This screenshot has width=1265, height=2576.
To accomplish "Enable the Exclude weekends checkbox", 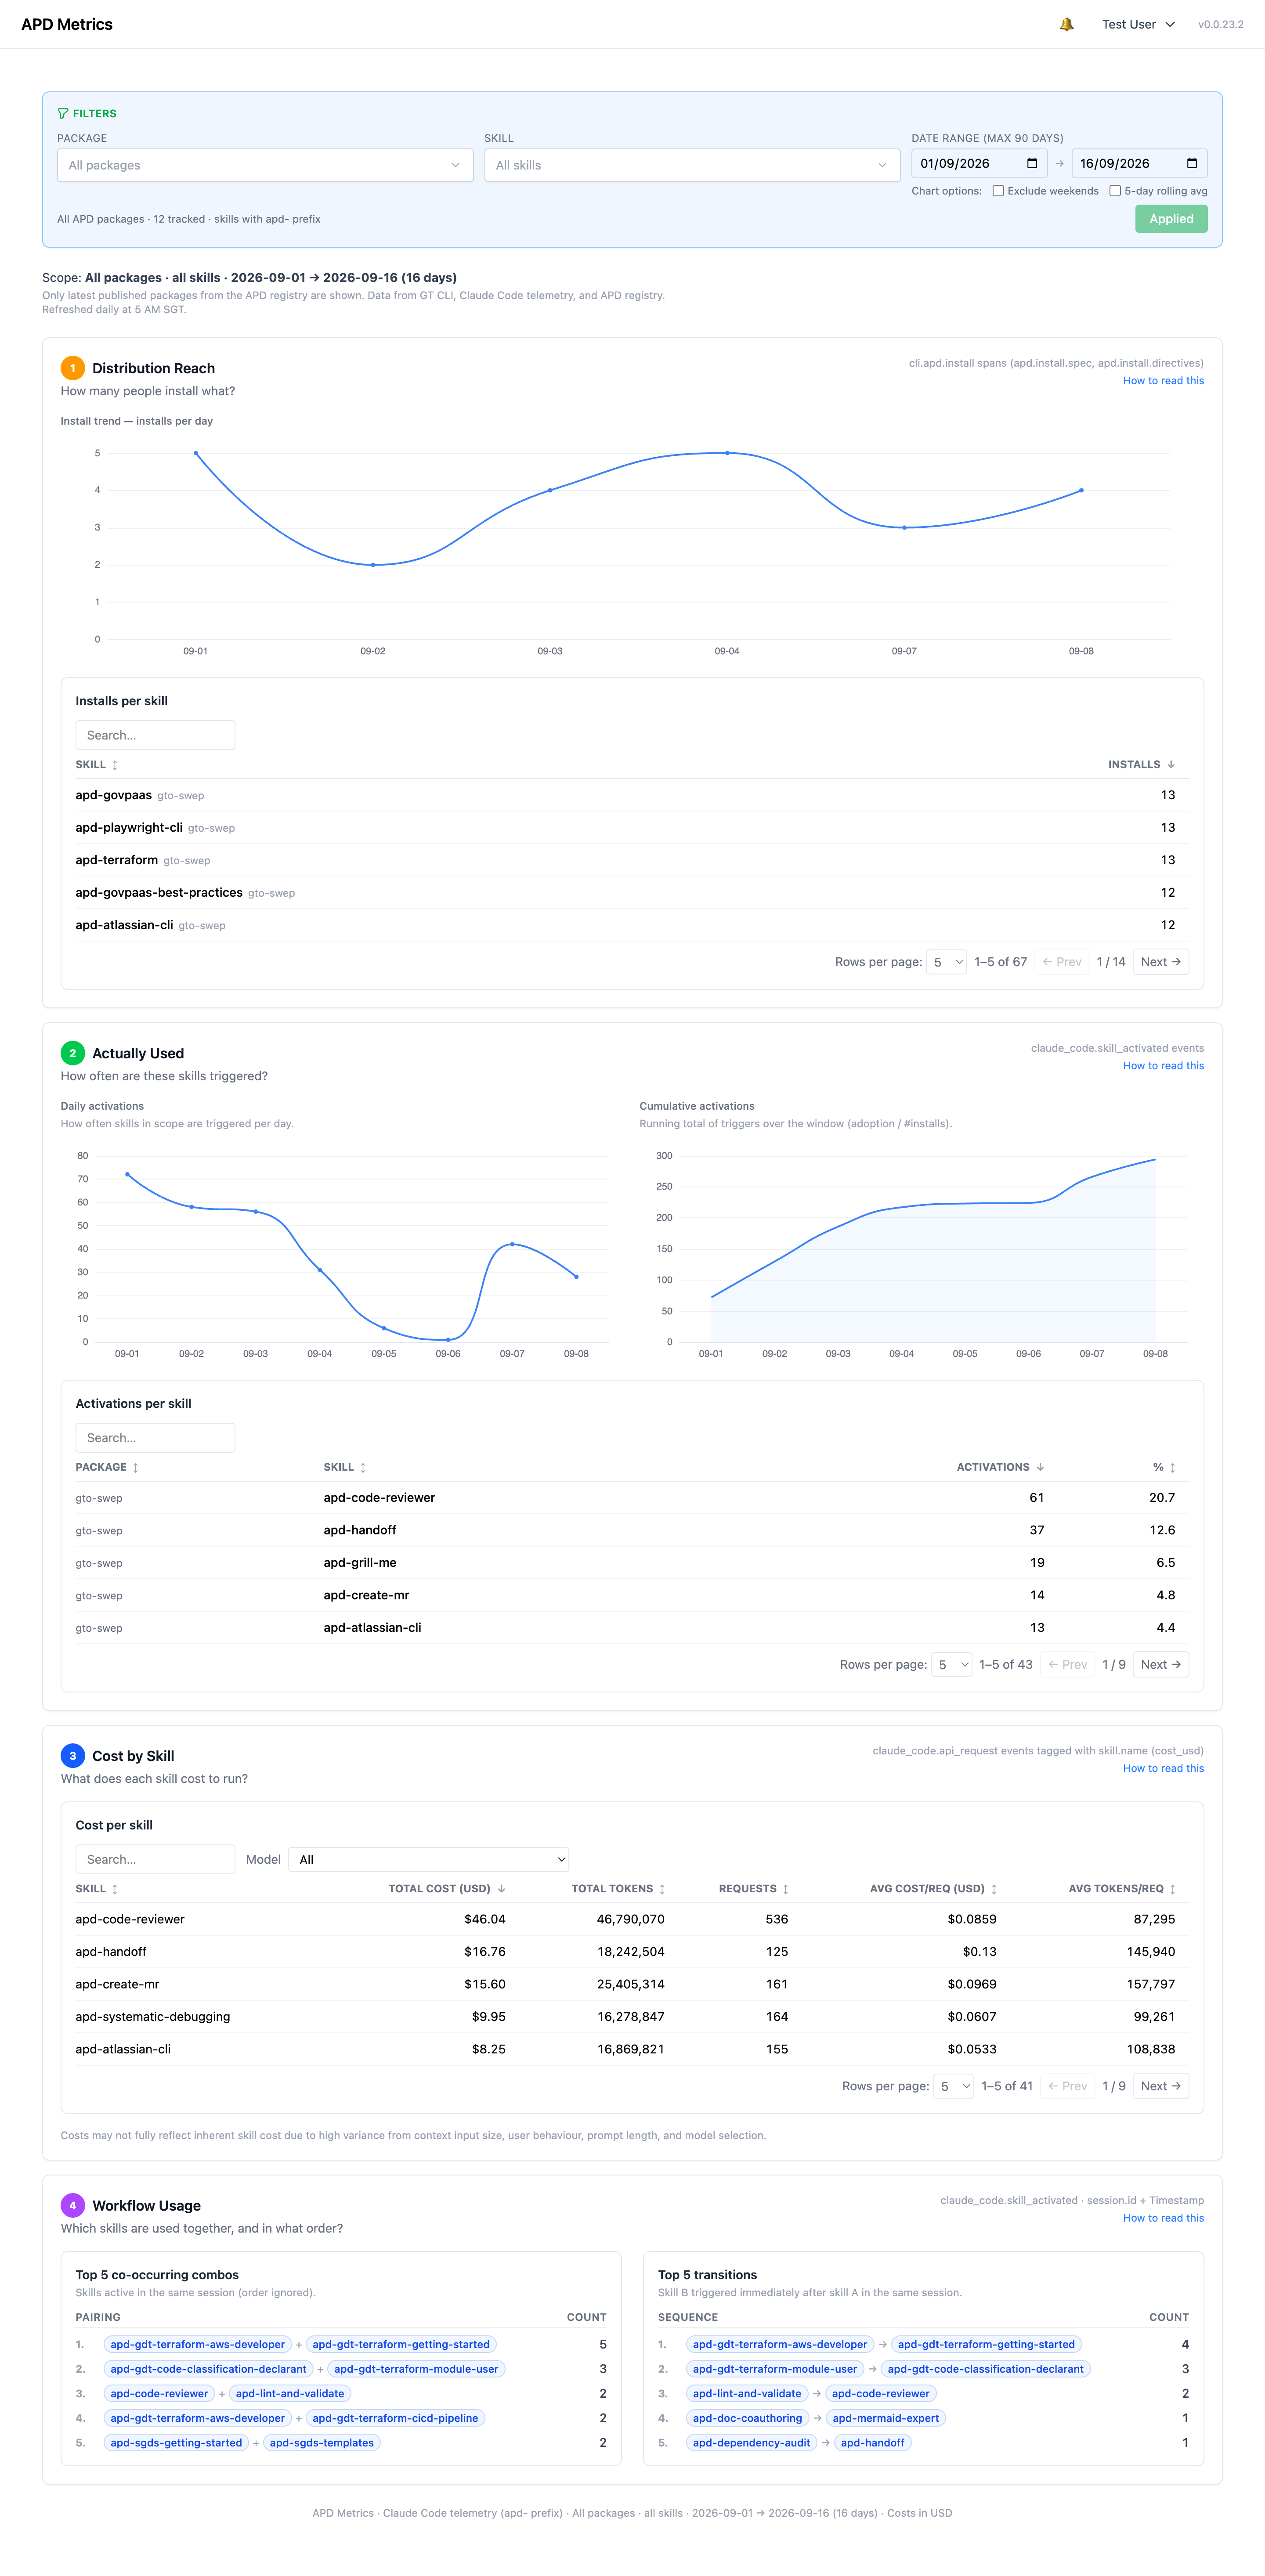I will point(998,191).
